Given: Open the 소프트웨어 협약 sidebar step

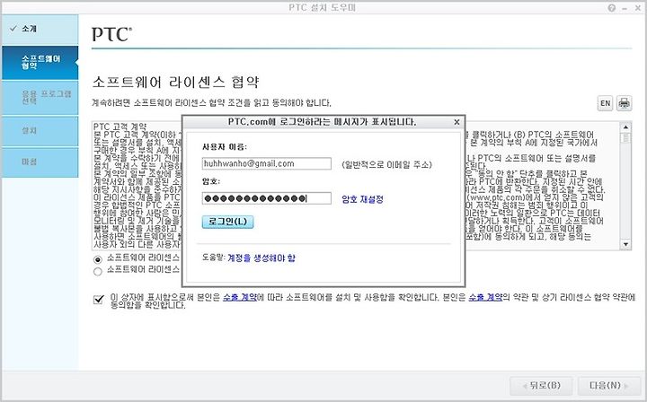Looking at the screenshot, I should [40, 62].
